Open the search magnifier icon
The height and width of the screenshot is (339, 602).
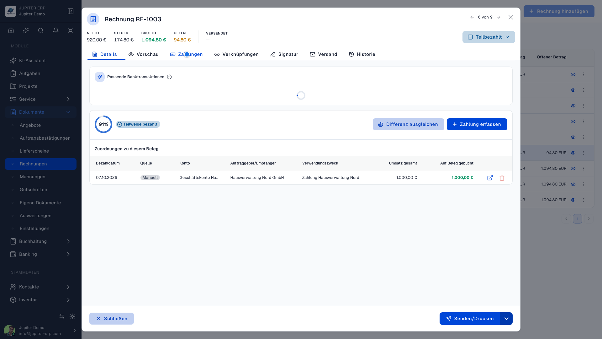pos(41,30)
